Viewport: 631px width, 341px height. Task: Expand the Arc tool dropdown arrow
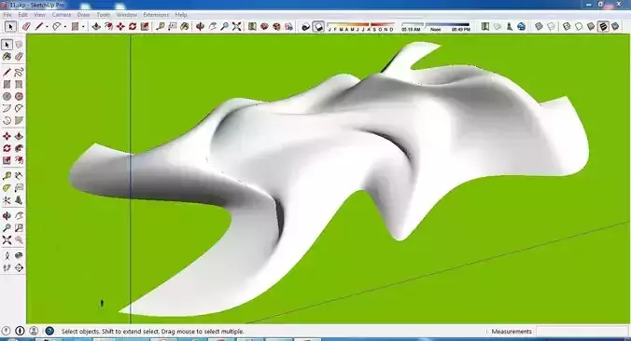[65, 27]
